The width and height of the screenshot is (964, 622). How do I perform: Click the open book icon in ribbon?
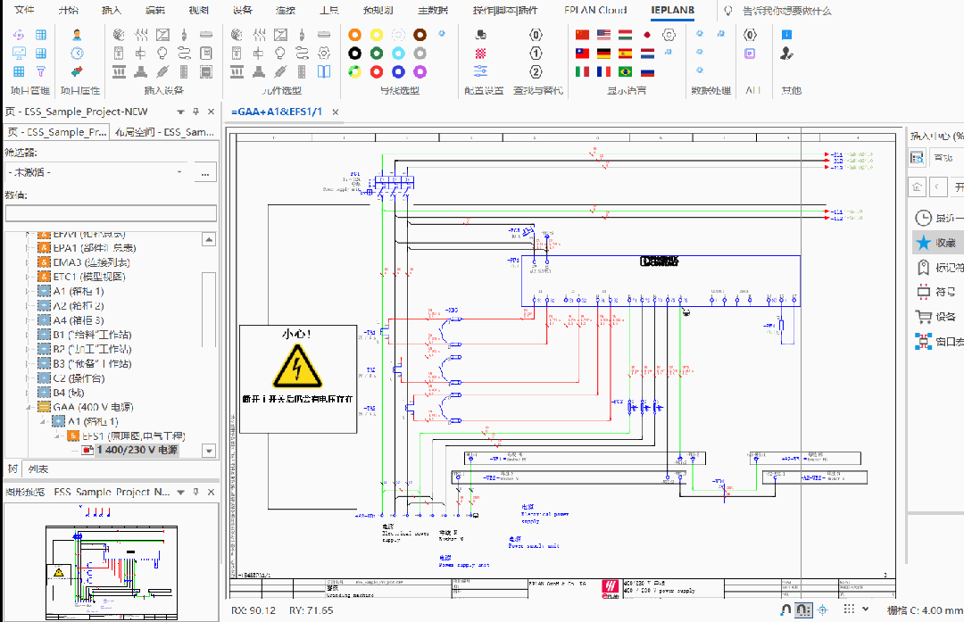pos(323,72)
